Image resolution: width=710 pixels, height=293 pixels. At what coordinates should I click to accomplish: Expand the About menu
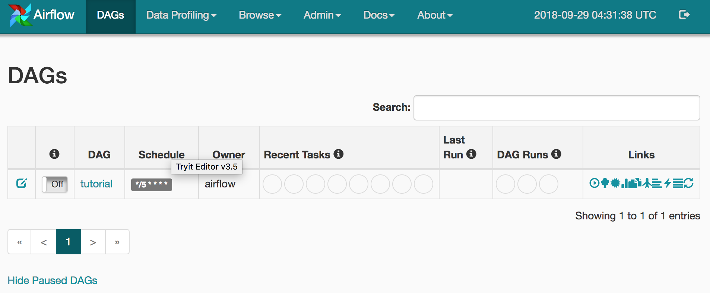[435, 15]
